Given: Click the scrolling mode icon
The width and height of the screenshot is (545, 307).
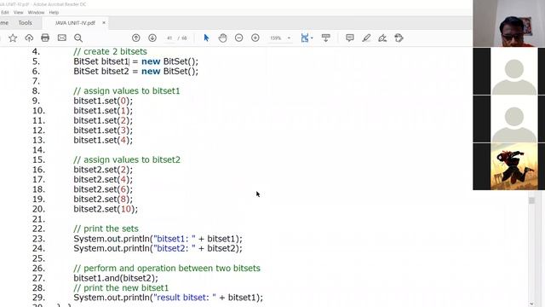Looking at the screenshot, I should tap(325, 38).
